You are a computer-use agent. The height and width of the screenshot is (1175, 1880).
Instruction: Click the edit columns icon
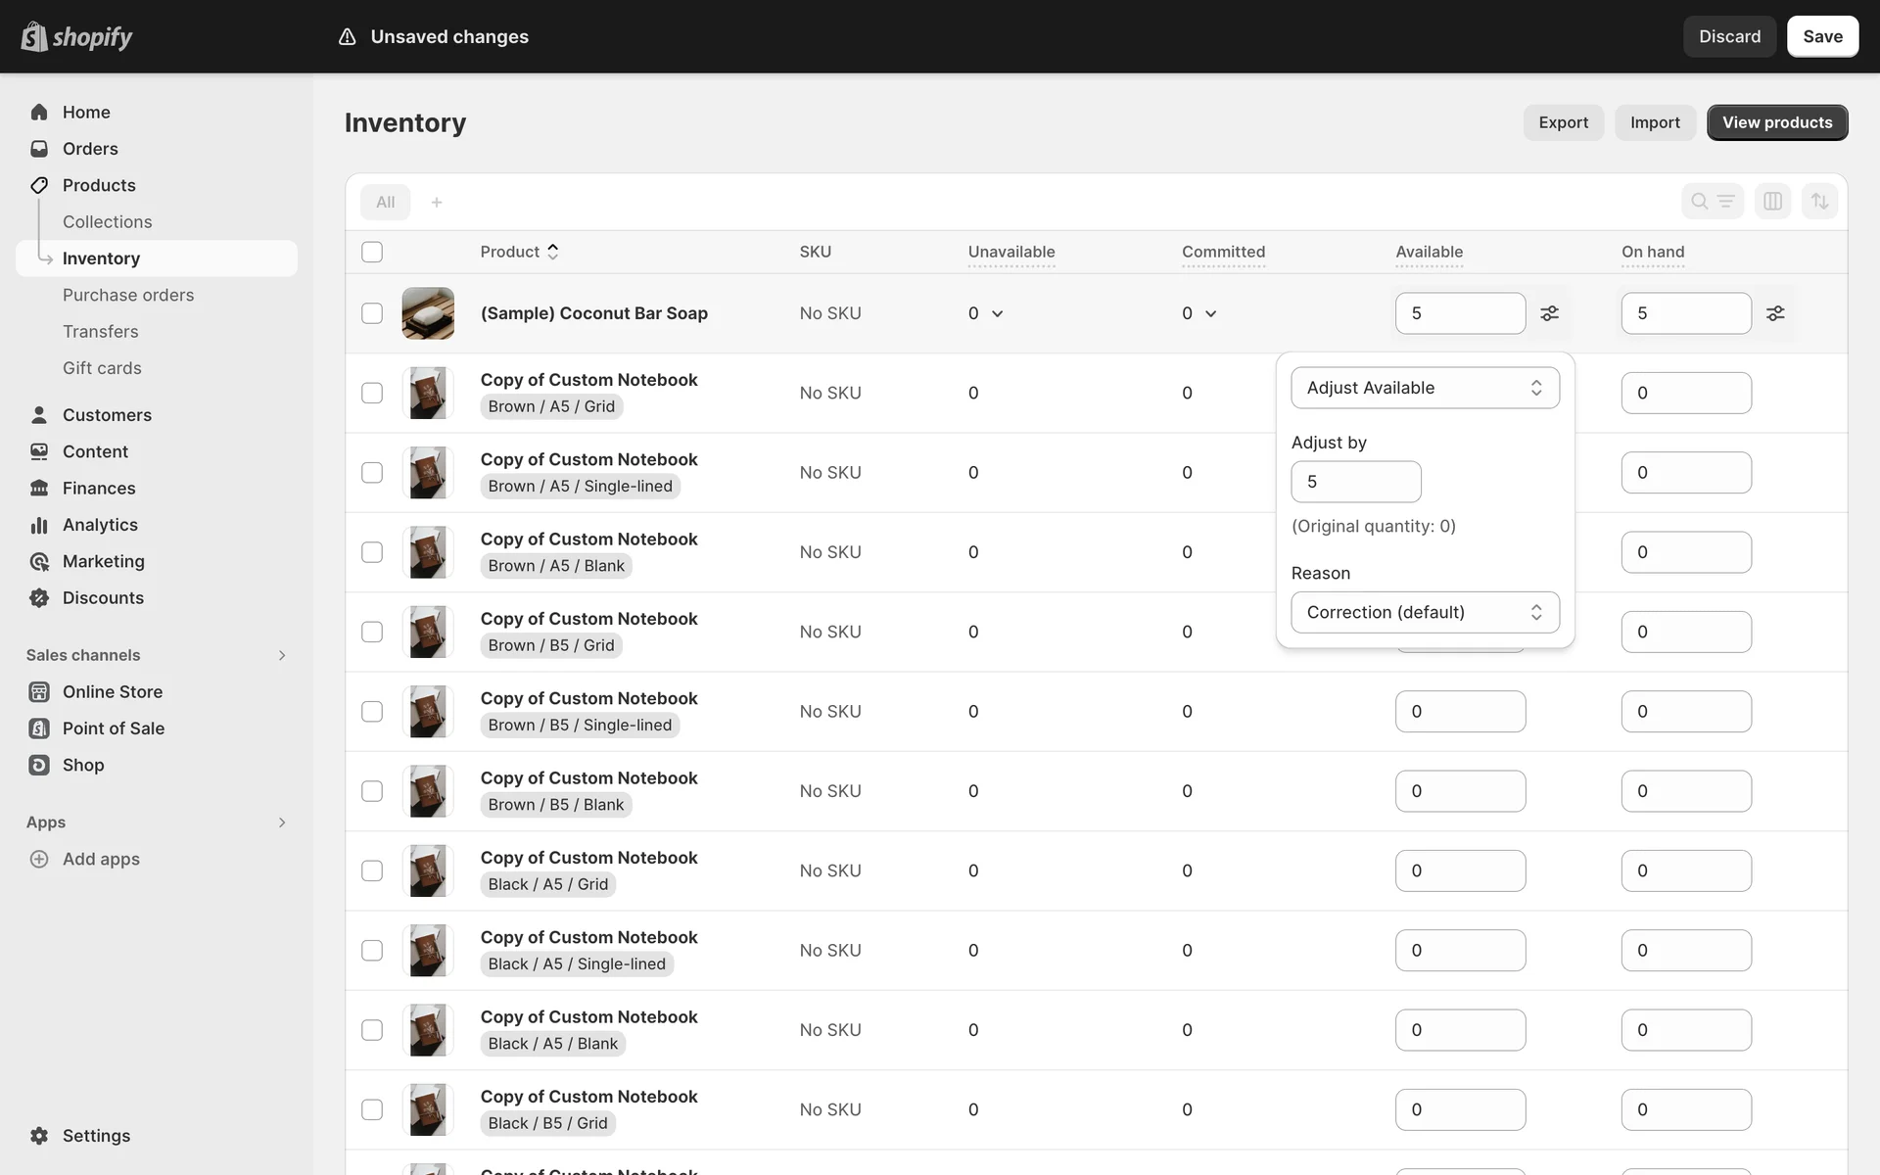click(1772, 202)
